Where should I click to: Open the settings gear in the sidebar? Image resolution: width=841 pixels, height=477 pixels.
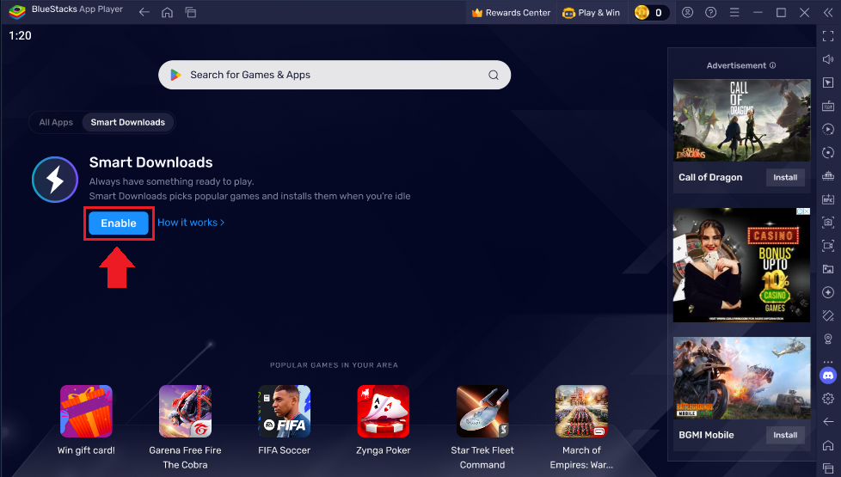click(828, 398)
